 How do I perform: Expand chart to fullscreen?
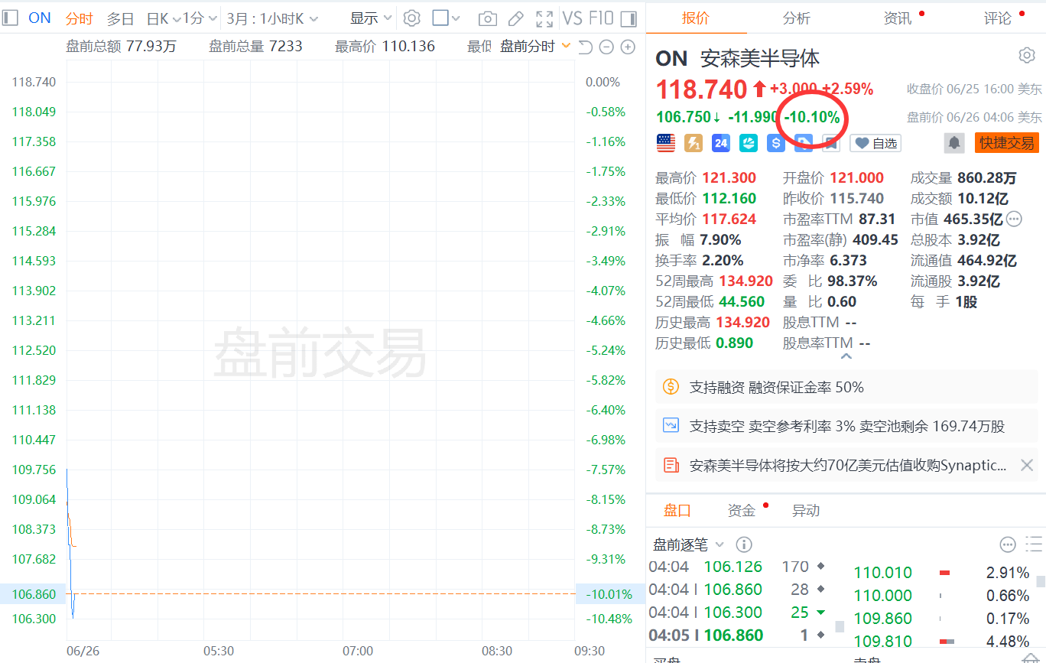544,18
